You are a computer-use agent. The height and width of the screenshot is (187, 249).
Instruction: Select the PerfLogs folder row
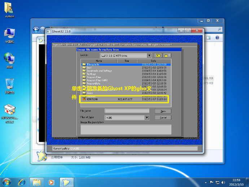[x=126, y=74]
